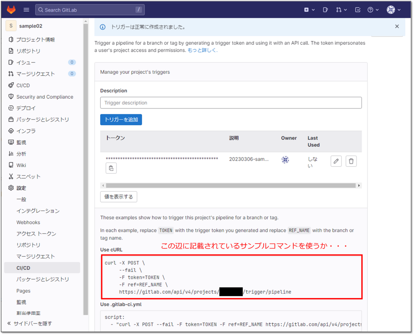Dismiss the trigger creation success notification

(397, 26)
